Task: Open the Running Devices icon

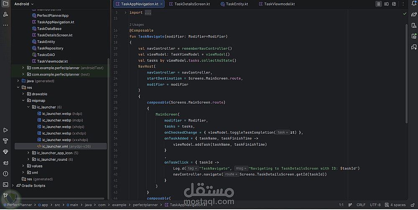Action: [x=414, y=36]
